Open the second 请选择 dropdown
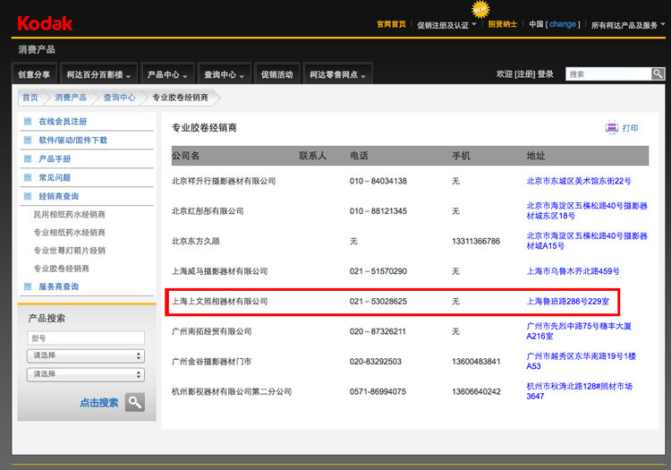 point(86,374)
